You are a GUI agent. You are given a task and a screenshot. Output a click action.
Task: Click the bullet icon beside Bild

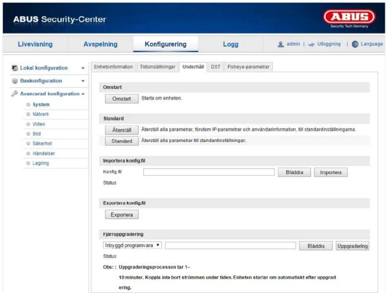pyautogui.click(x=28, y=134)
